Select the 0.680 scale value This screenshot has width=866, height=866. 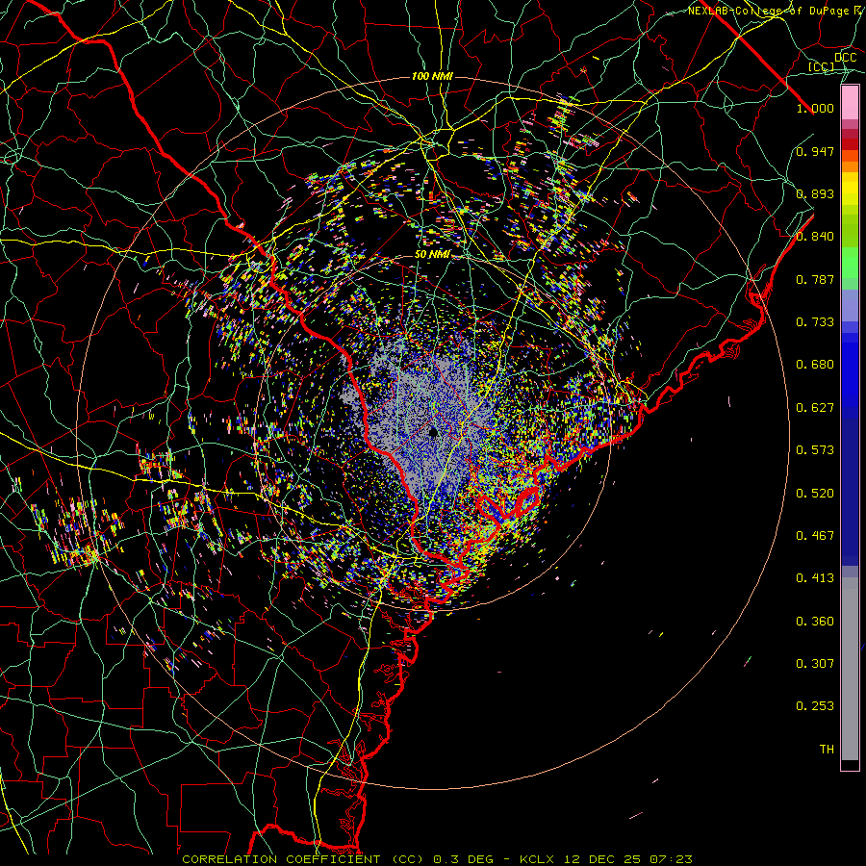click(x=815, y=365)
